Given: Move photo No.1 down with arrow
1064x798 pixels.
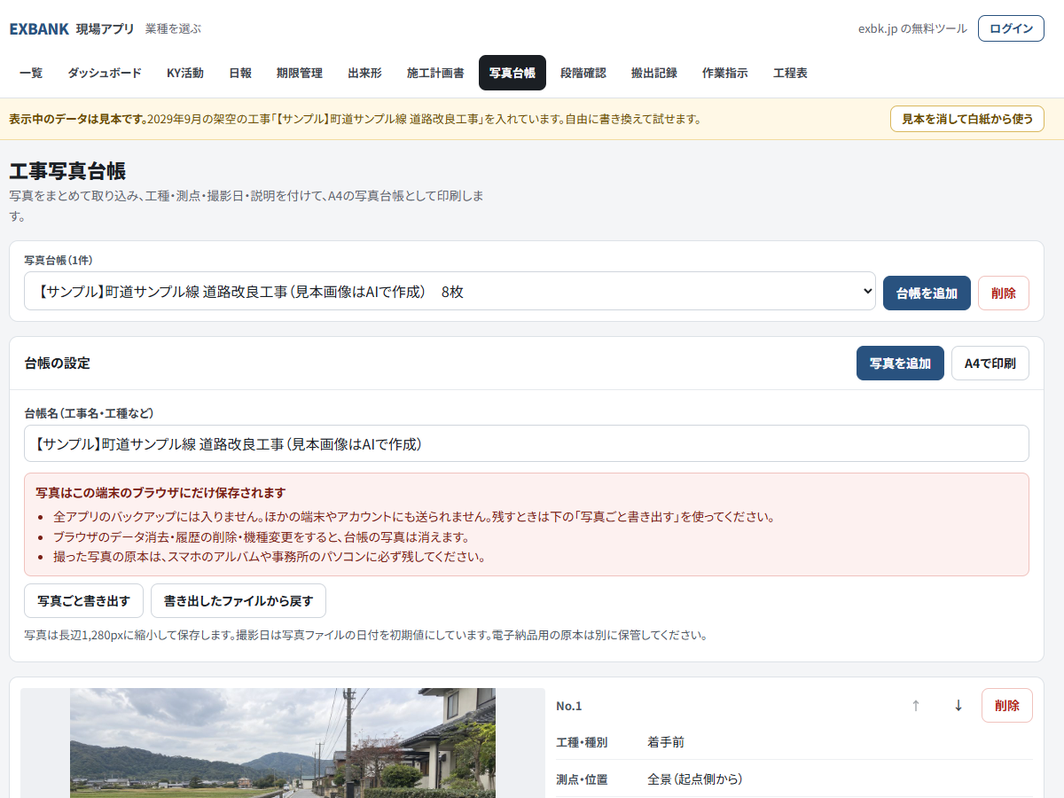Looking at the screenshot, I should 958,706.
